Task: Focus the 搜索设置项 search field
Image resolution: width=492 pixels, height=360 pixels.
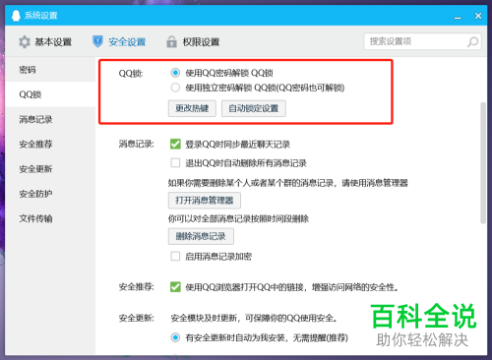Action: tap(422, 41)
